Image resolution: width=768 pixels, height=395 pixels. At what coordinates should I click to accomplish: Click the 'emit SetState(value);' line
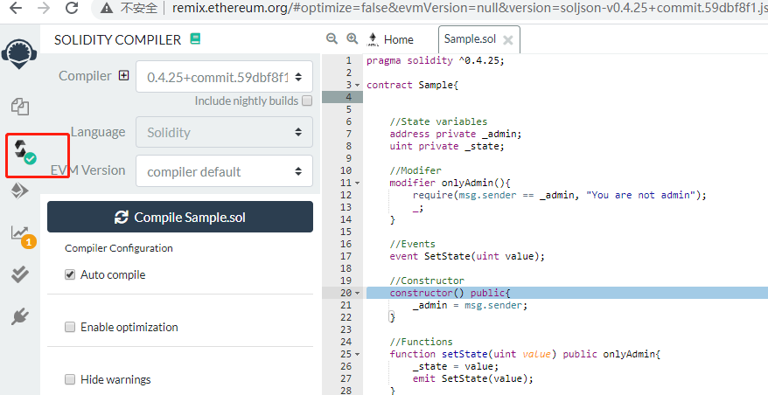[x=472, y=379]
